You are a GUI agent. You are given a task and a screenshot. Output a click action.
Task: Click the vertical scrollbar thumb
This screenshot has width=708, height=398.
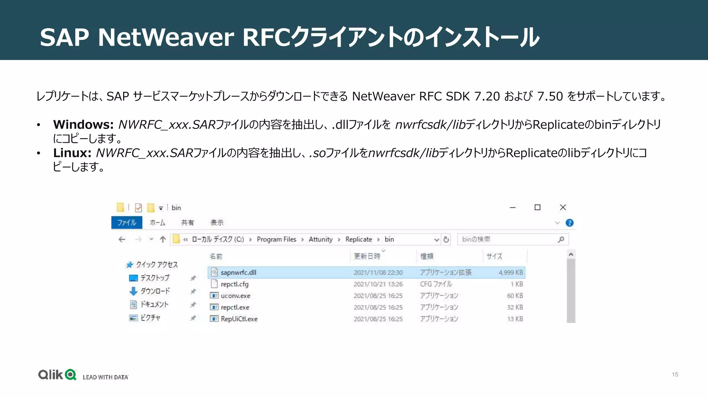[x=571, y=291]
